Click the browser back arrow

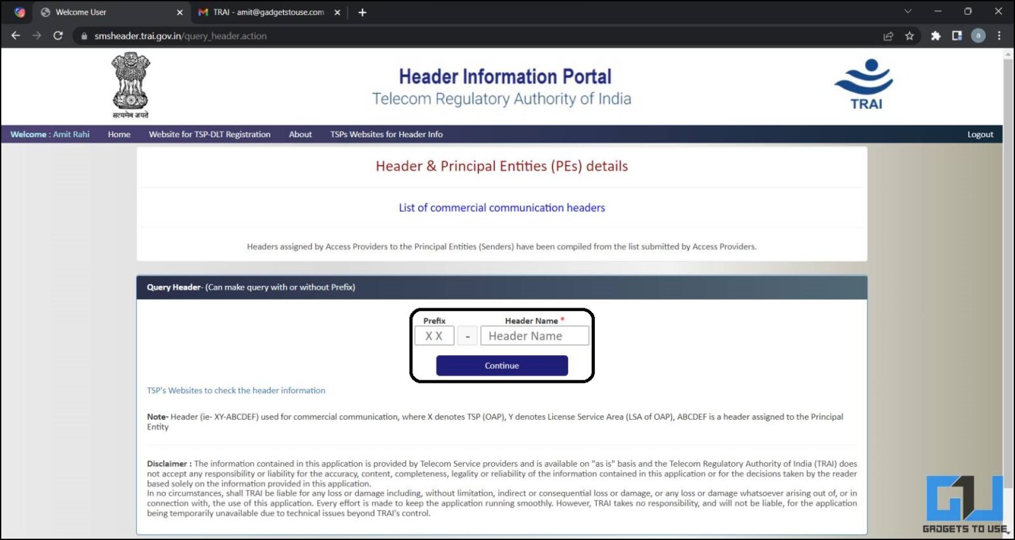point(16,36)
